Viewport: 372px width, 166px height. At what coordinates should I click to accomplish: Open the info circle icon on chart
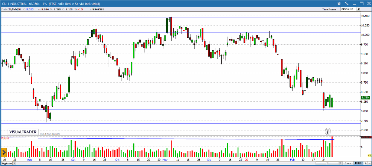[x=328, y=131]
